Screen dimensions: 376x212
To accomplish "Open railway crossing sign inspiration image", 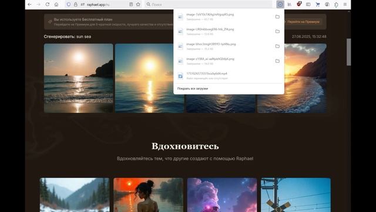I will 296,195.
